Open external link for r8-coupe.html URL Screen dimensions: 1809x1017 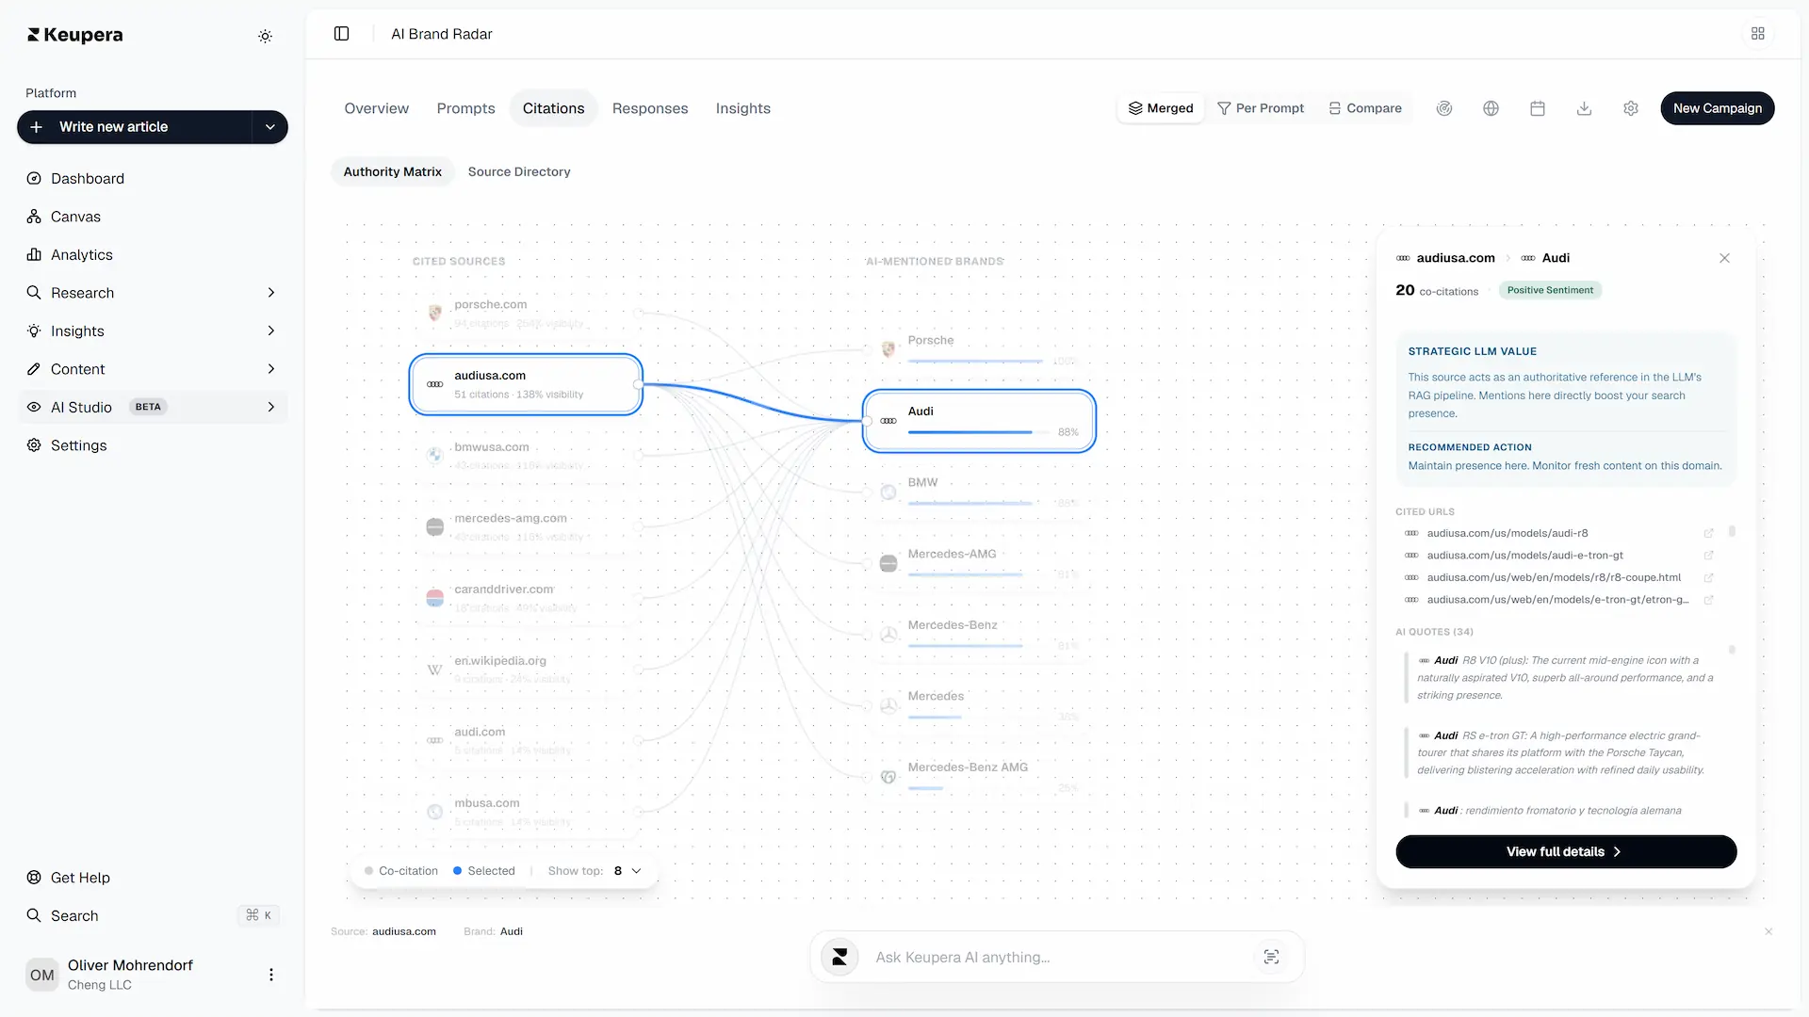click(x=1708, y=578)
